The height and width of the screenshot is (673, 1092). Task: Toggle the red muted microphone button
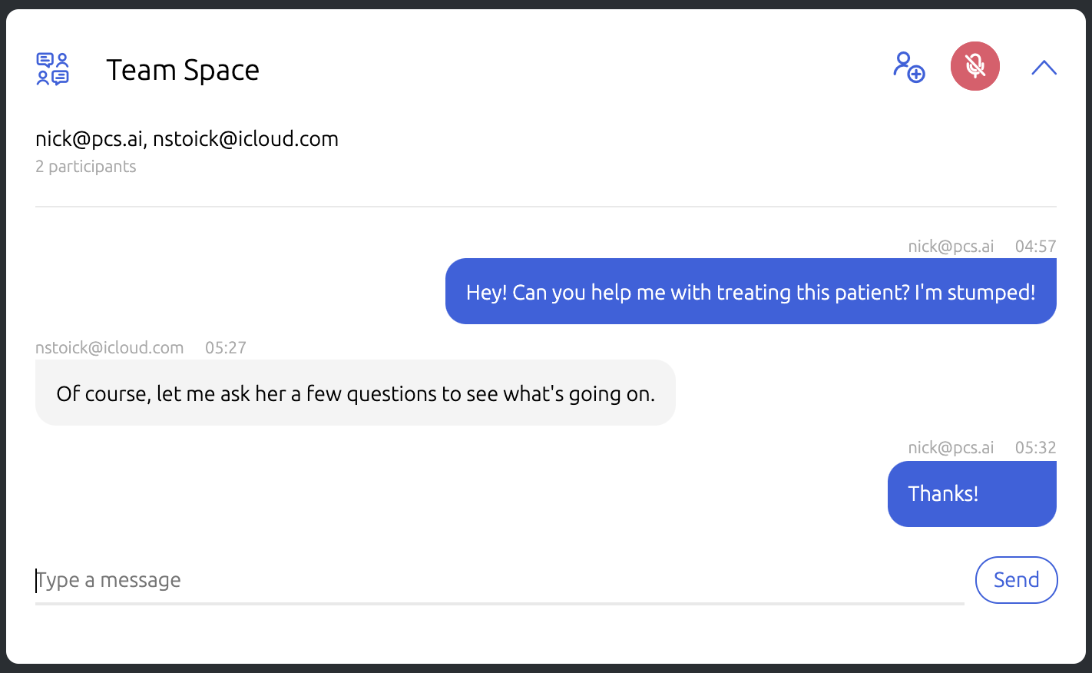[x=975, y=66]
